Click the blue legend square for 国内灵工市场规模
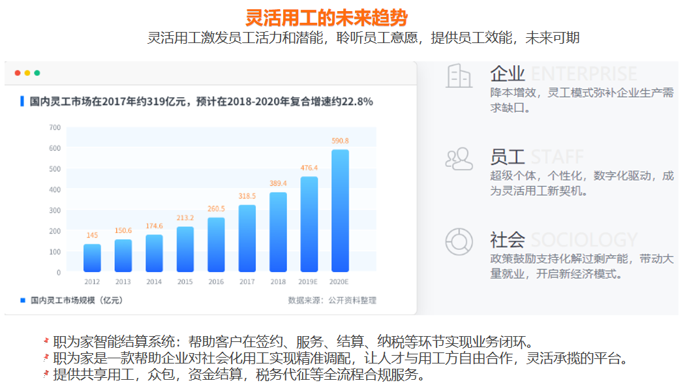Viewport: 685px width, 387px height. coord(23,300)
